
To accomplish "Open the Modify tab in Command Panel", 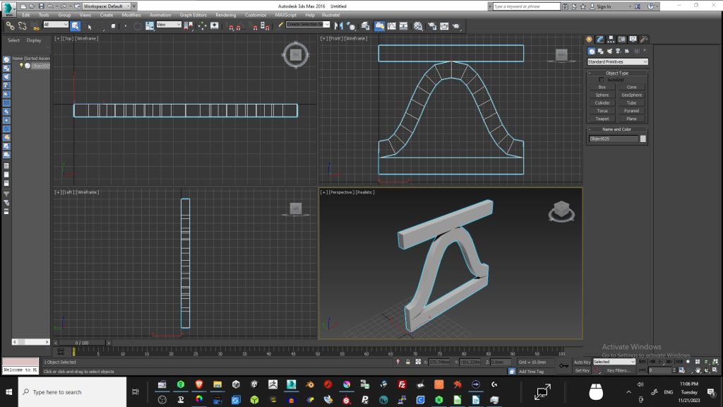I will 600,40.
